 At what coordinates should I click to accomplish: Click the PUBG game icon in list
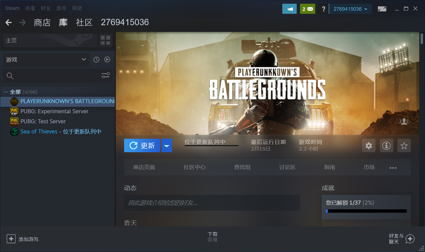tap(14, 101)
